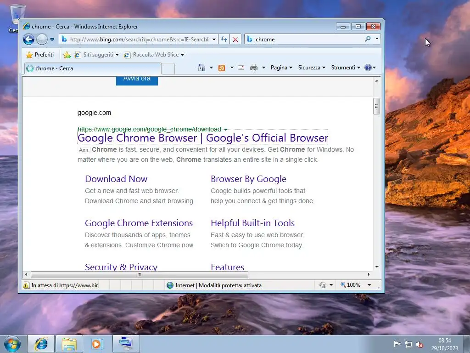Expand the feeds dropdown arrow
Image resolution: width=470 pixels, height=353 pixels.
pyautogui.click(x=232, y=68)
